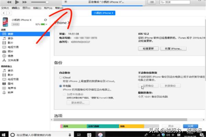Click the green 应用 storage segment
This screenshot has height=137, width=206.
(x=75, y=126)
